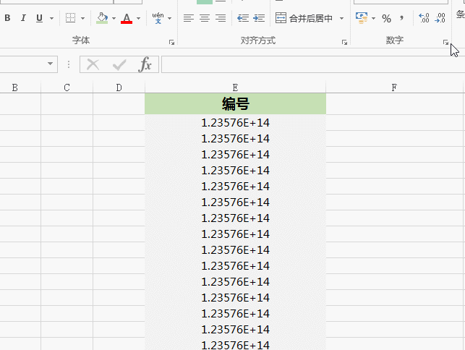Image resolution: width=465 pixels, height=350 pixels.
Task: Align text right
Action: coord(221,18)
